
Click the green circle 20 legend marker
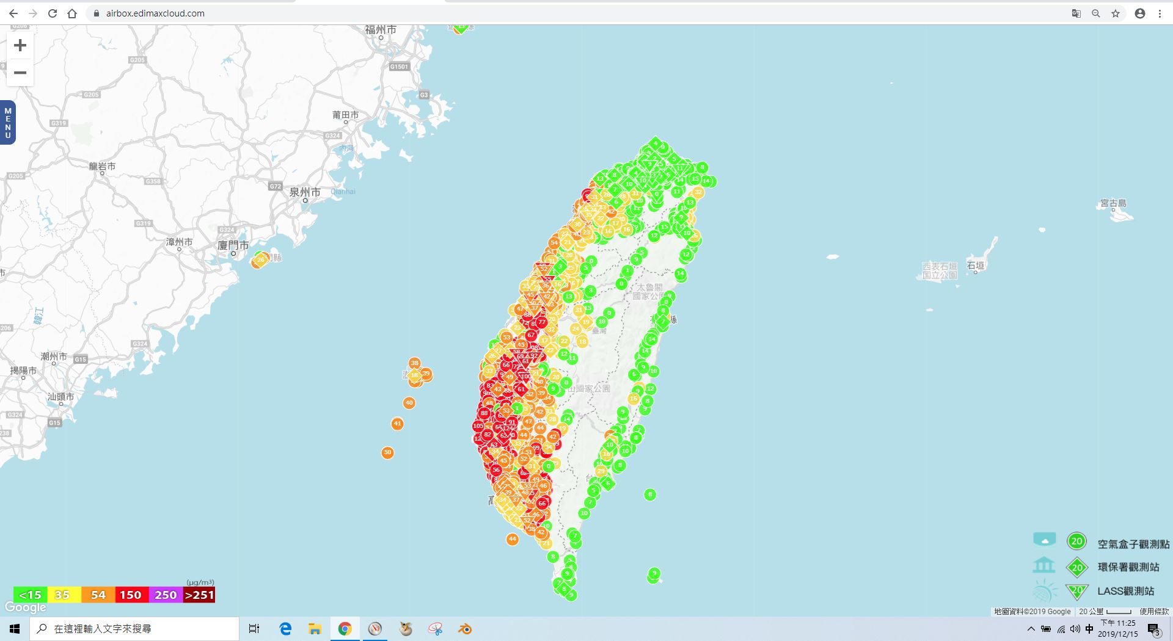[x=1076, y=541]
